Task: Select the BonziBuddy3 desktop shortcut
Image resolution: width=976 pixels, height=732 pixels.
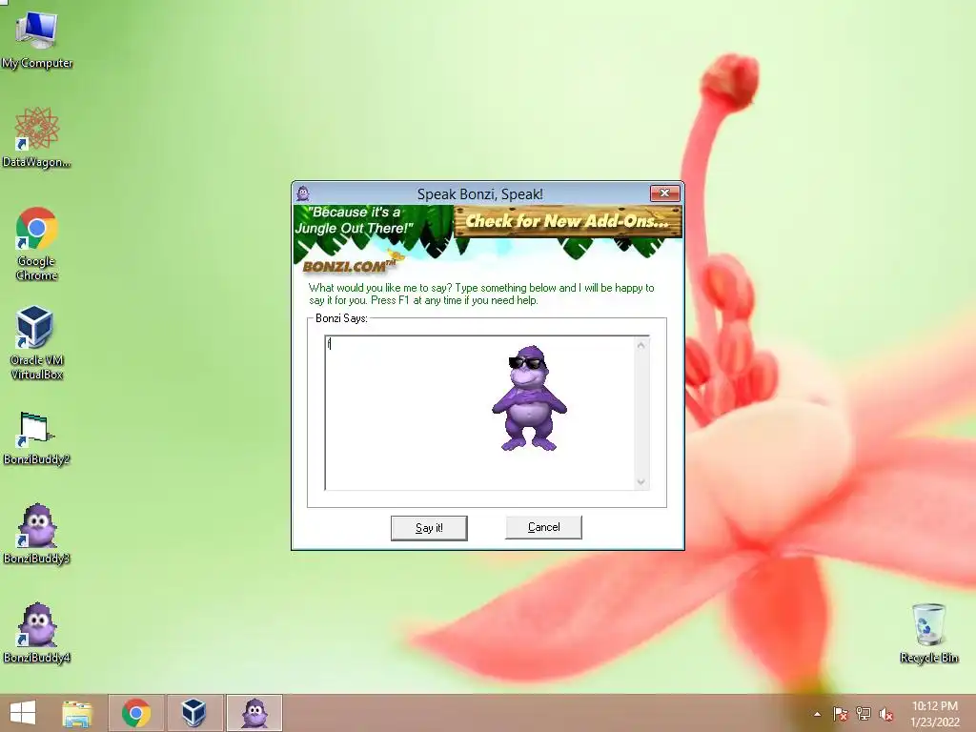Action: (x=37, y=534)
